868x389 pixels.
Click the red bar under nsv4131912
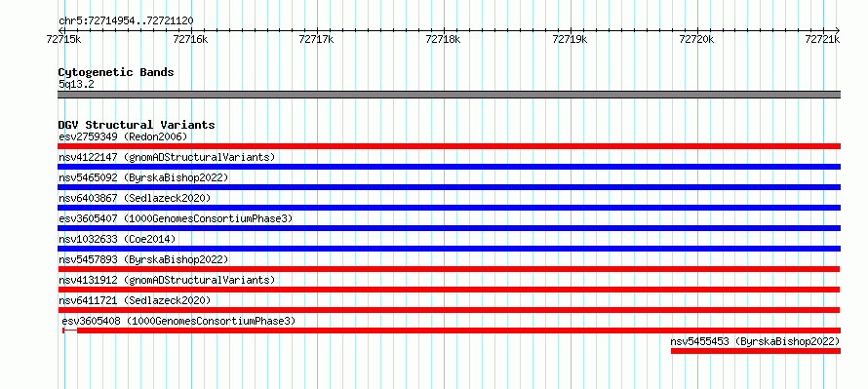(449, 290)
